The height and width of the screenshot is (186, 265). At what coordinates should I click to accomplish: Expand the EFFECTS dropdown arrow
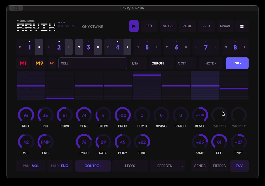point(182,166)
